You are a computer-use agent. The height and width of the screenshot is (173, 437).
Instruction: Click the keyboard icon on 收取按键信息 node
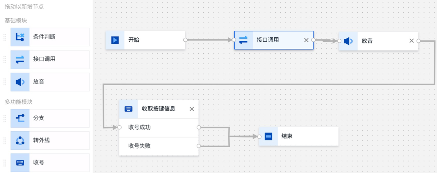pyautogui.click(x=129, y=109)
